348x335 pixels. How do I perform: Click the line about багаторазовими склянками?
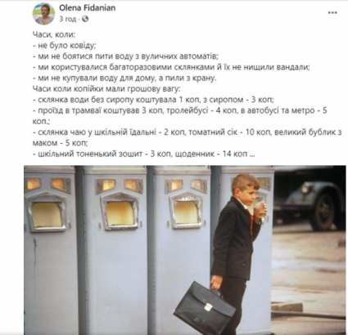click(171, 67)
